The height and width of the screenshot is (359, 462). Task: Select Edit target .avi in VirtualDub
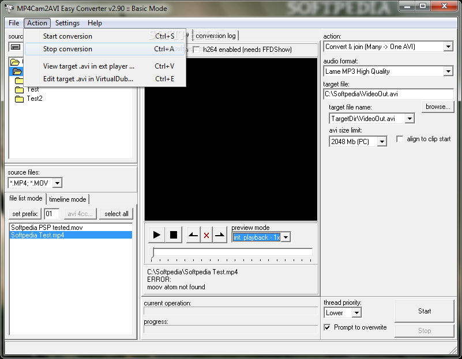[104, 79]
